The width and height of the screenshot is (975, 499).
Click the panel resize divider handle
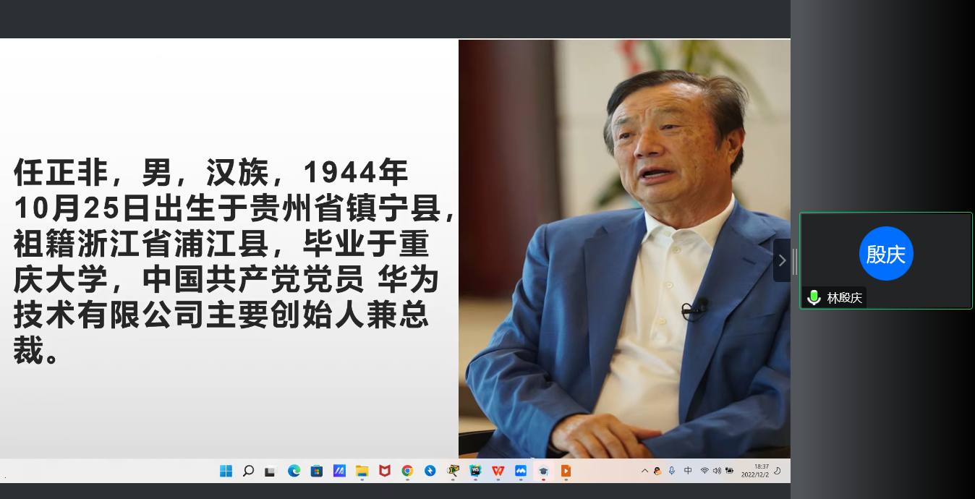[x=795, y=261]
